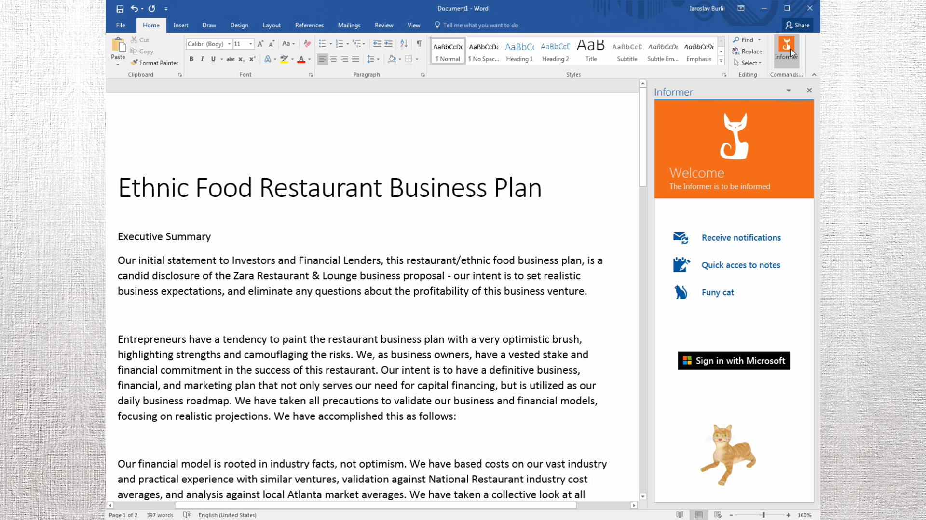926x520 pixels.
Task: Toggle Show/Hide paragraph marks
Action: (x=419, y=44)
